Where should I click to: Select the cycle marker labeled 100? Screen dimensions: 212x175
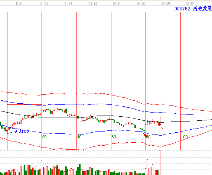coord(185,137)
